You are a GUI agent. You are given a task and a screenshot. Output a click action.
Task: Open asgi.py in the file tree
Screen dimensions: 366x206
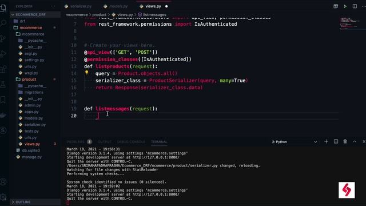pos(31,53)
